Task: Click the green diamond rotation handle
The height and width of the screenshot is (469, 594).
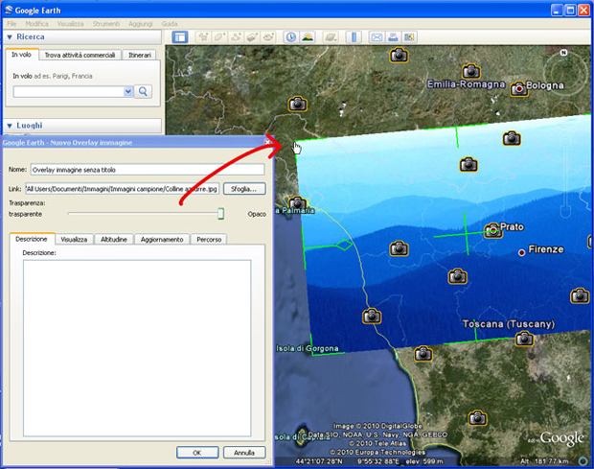Action: click(x=344, y=245)
